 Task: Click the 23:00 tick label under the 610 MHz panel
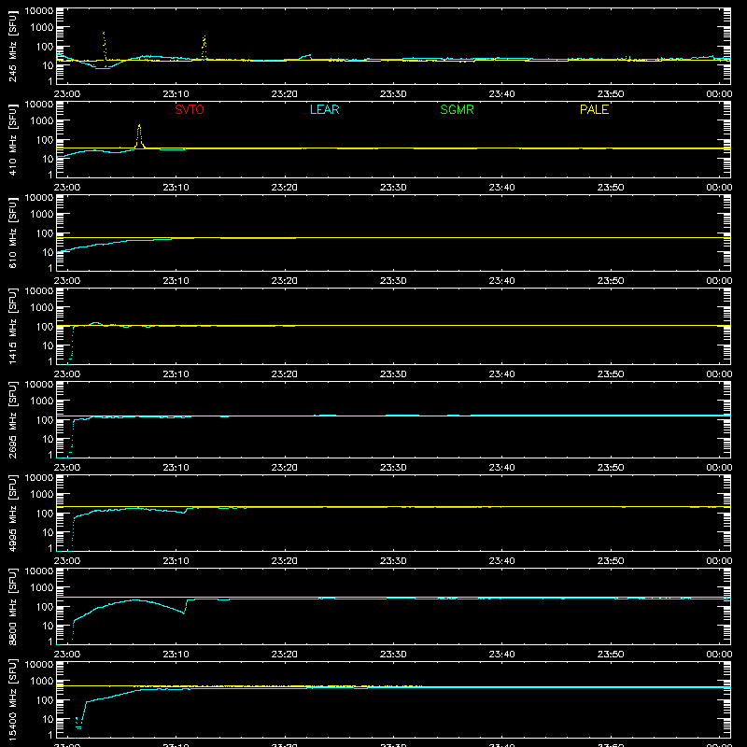[x=66, y=281]
